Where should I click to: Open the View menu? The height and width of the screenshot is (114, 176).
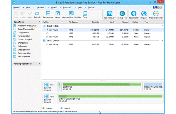28,7
